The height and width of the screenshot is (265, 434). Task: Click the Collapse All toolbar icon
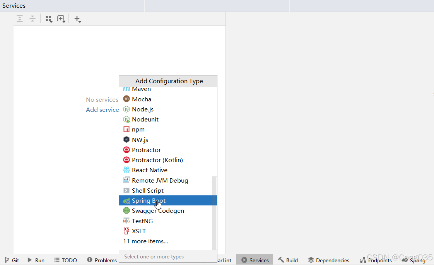(x=32, y=19)
